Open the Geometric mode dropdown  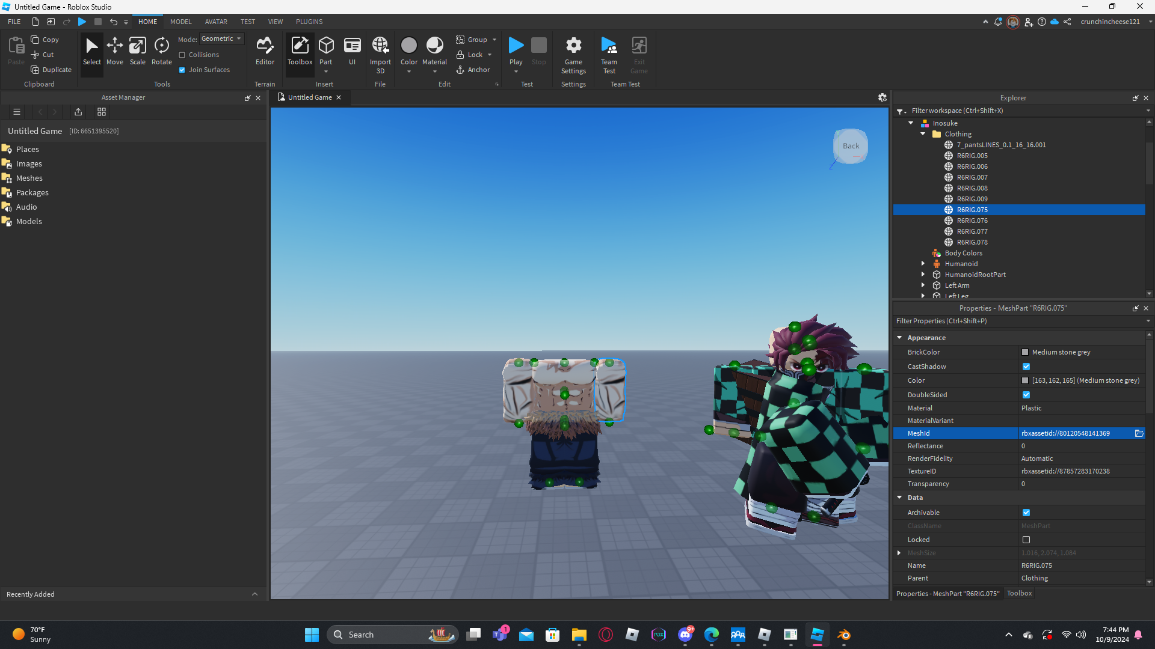coord(221,39)
